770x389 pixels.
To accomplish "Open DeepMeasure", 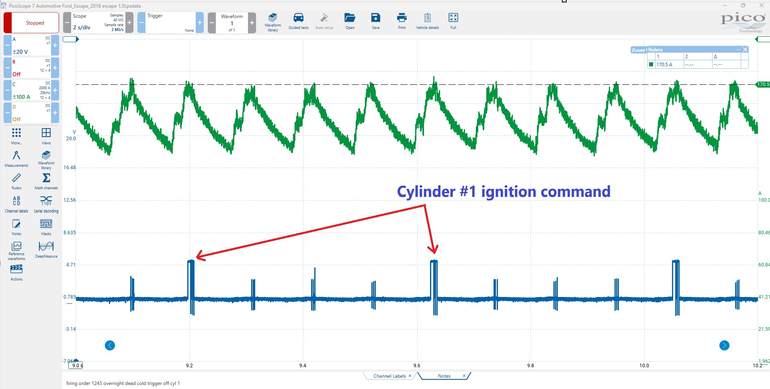I will tap(46, 248).
